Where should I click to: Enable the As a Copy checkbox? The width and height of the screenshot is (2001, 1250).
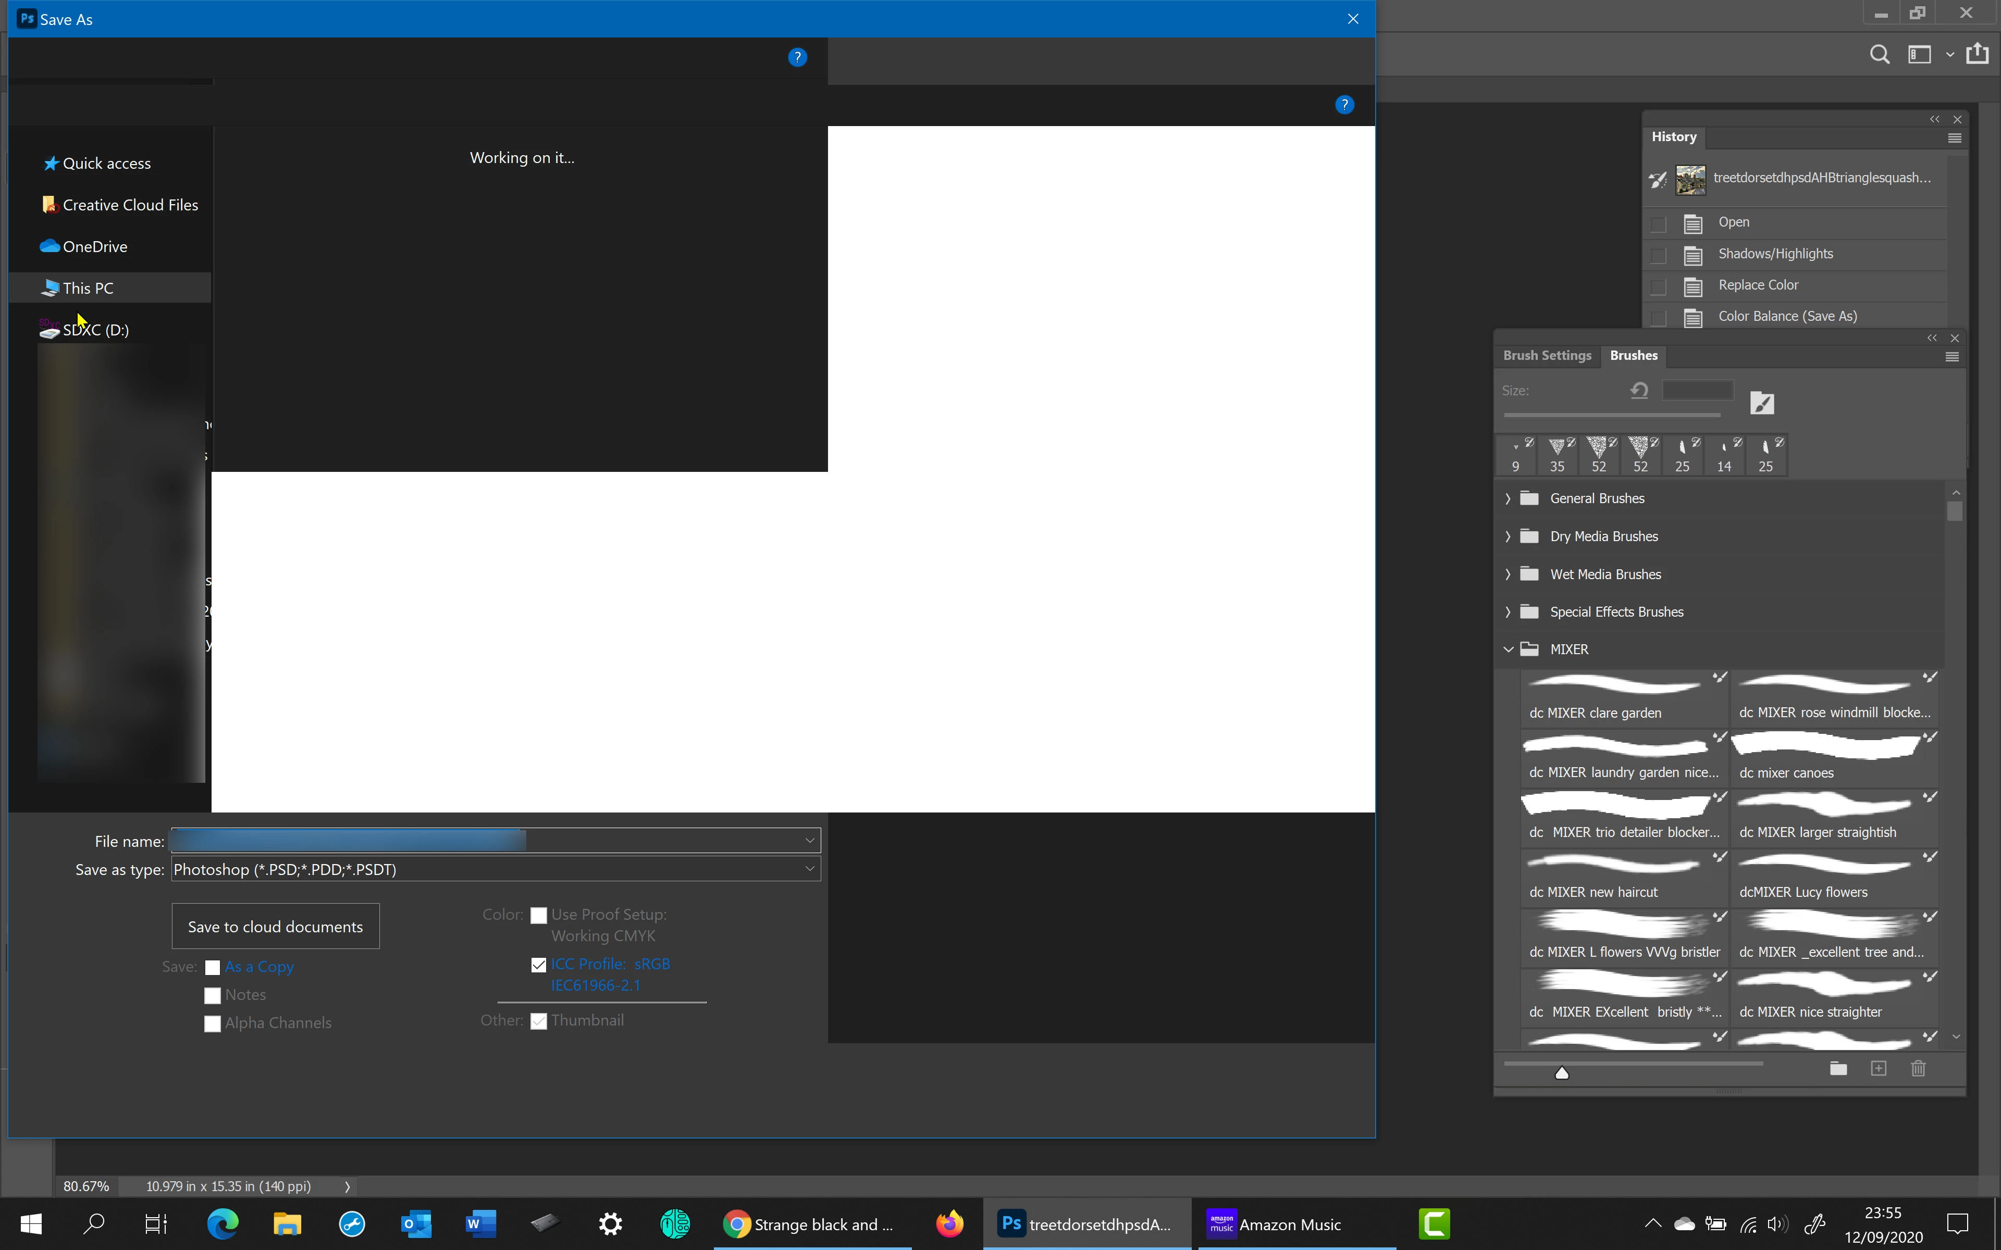[x=213, y=967]
